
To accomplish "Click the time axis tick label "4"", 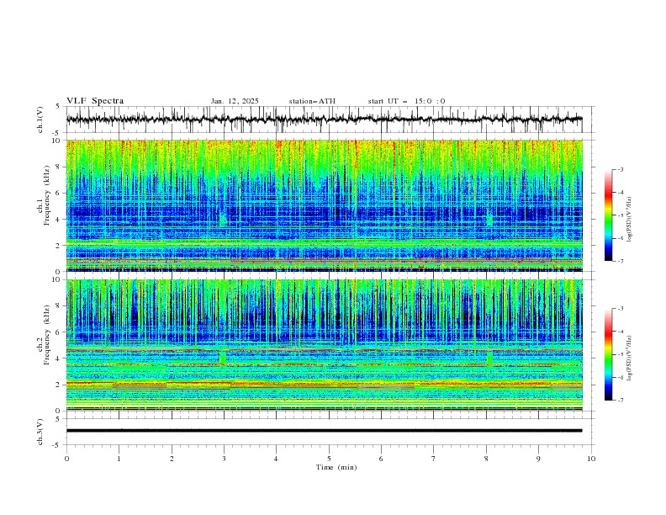I will pos(276,459).
